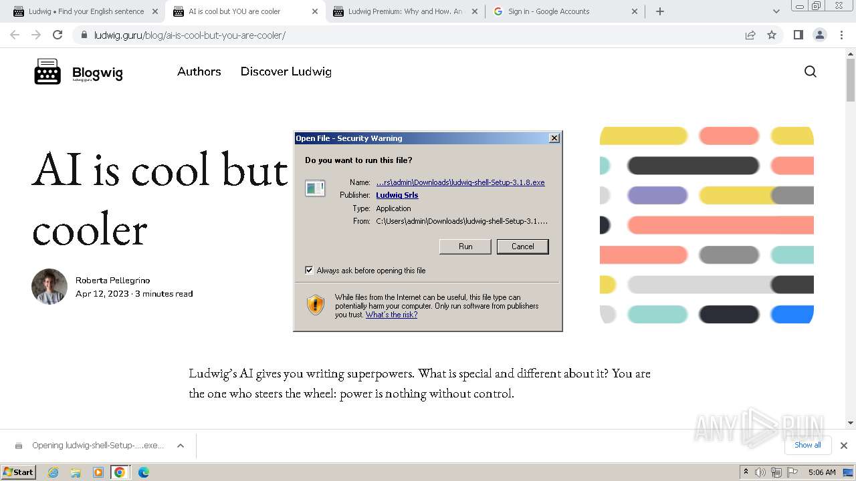
Task: Open the Chrome profile avatar
Action: click(x=819, y=35)
